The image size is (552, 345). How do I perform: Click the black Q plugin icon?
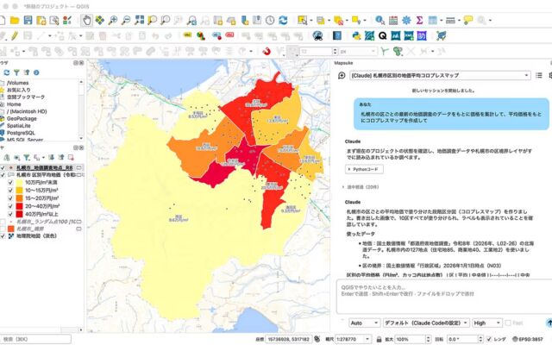click(383, 35)
